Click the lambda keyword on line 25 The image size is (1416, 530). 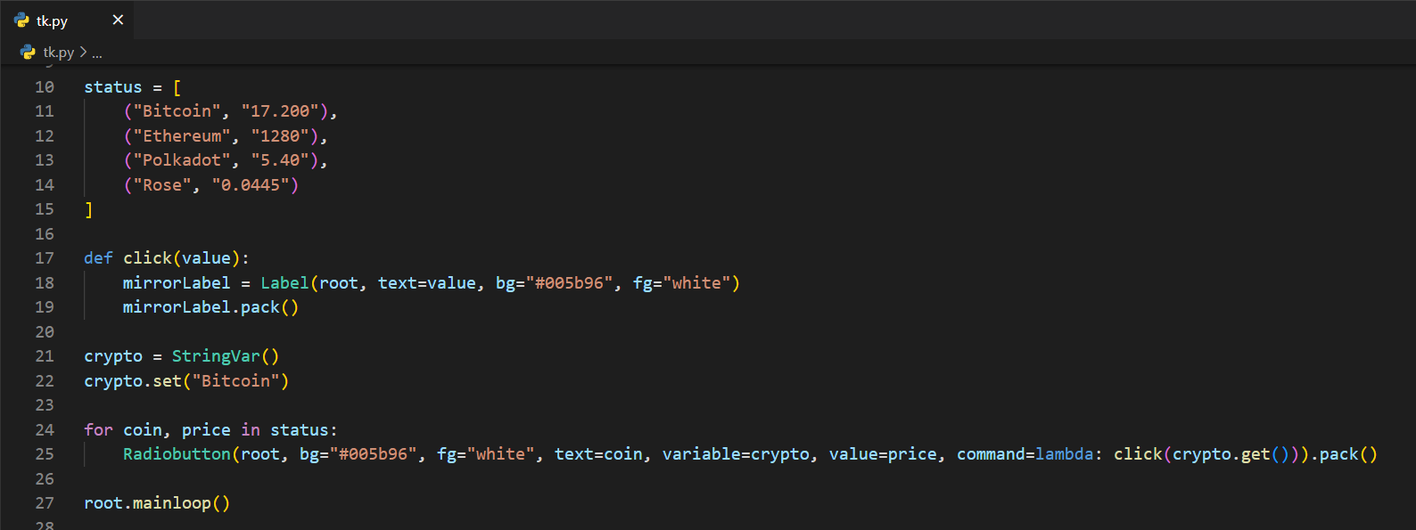(x=1064, y=454)
